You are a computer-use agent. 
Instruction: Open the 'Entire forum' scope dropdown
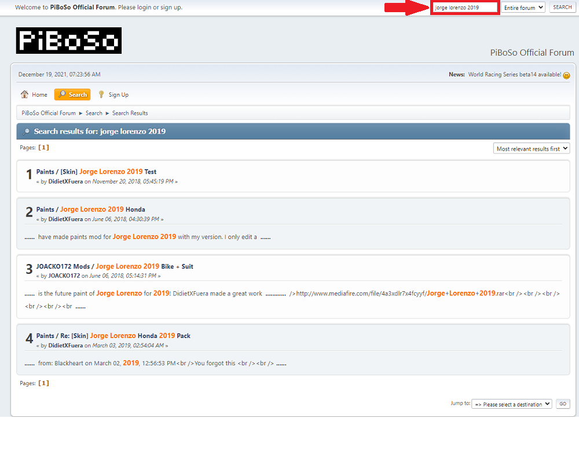click(523, 8)
